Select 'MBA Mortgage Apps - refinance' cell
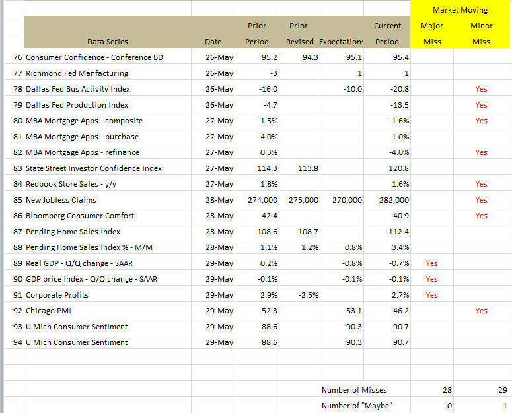 [108, 152]
